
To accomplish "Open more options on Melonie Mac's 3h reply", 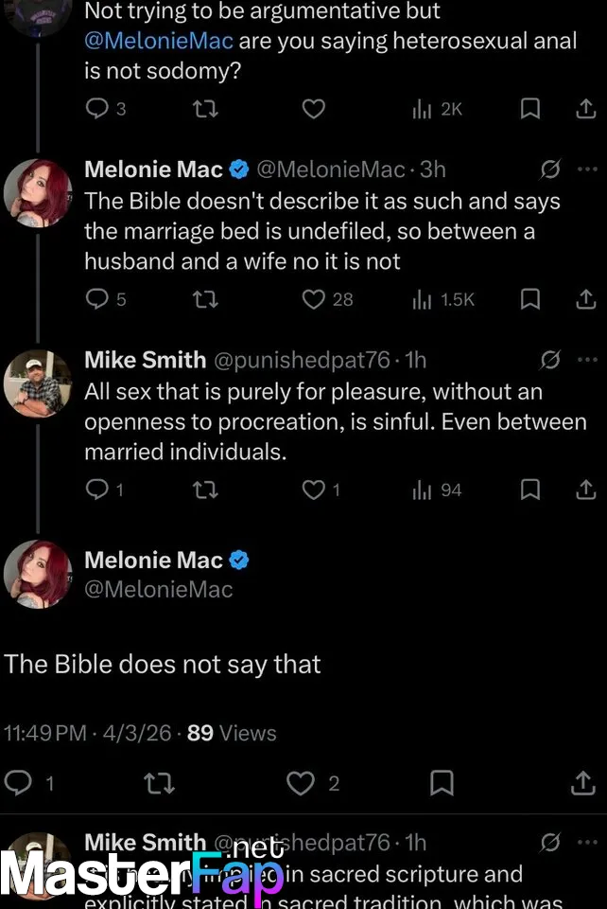I will (587, 169).
